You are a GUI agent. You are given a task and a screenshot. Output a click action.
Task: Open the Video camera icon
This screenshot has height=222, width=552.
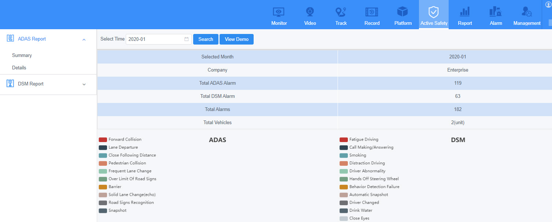point(310,12)
